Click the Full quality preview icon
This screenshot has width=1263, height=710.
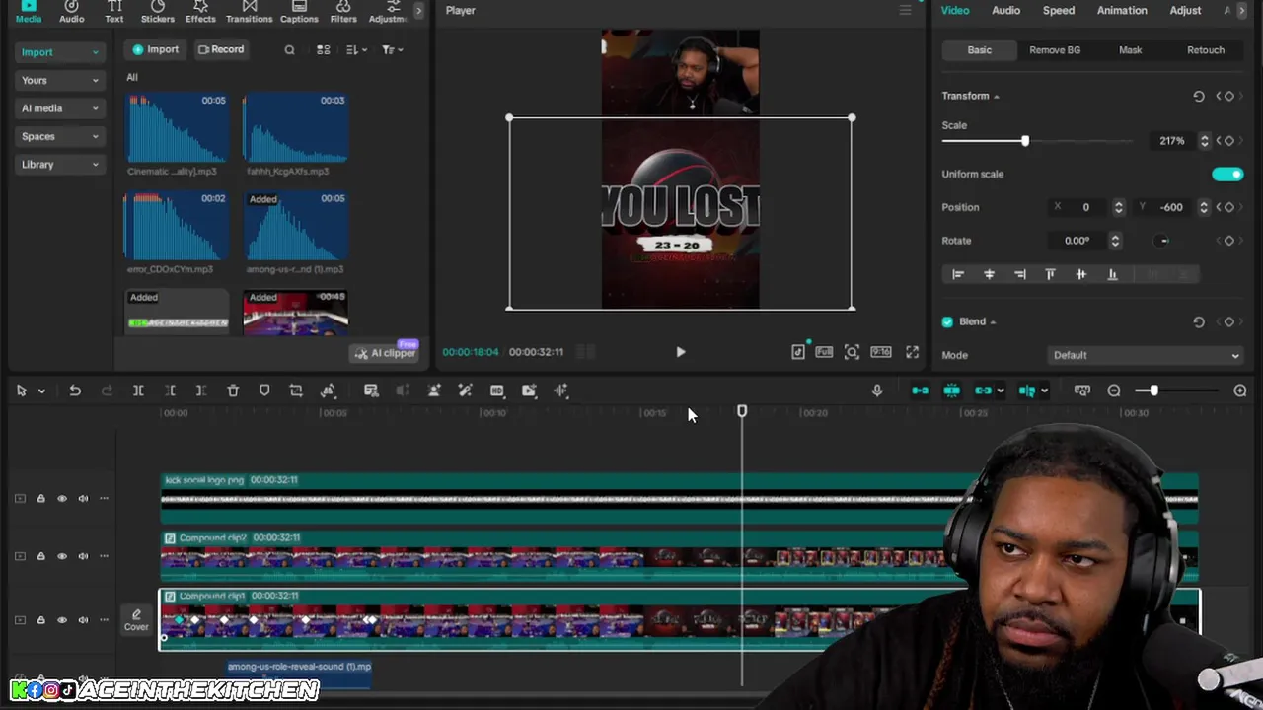point(825,352)
